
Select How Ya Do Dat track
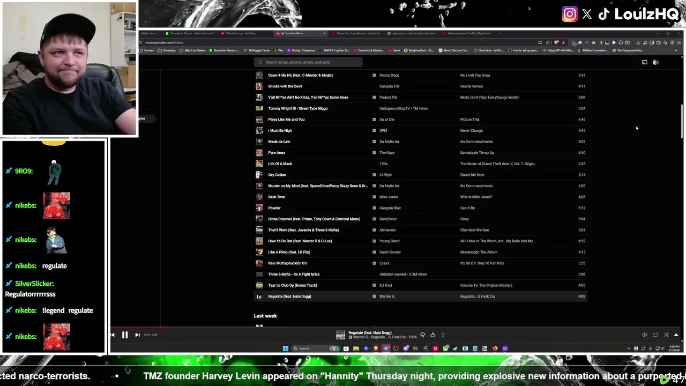pyautogui.click(x=300, y=241)
